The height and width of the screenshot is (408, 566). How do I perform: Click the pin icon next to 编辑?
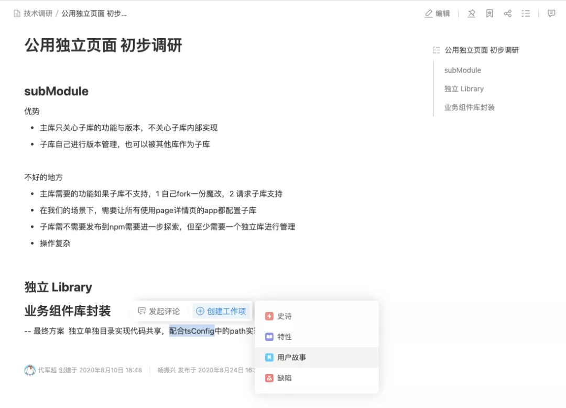pos(471,14)
